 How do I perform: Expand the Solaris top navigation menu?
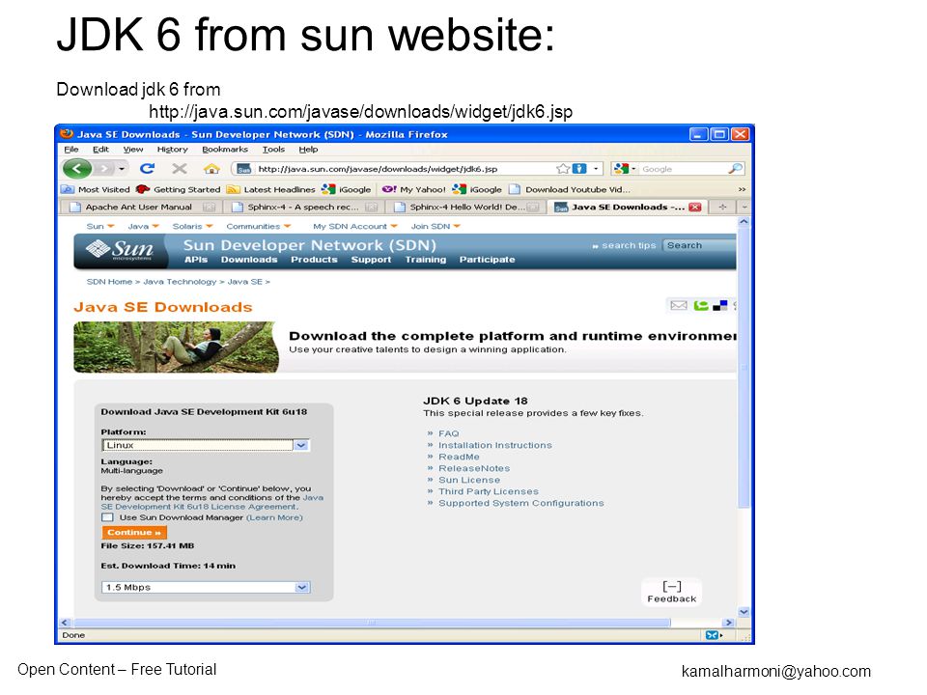pyautogui.click(x=193, y=226)
